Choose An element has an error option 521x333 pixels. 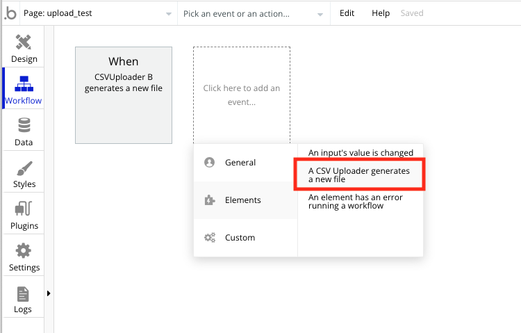[355, 202]
